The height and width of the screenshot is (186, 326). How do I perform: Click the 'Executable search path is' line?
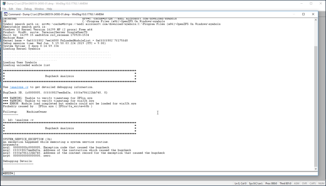pos(25,27)
